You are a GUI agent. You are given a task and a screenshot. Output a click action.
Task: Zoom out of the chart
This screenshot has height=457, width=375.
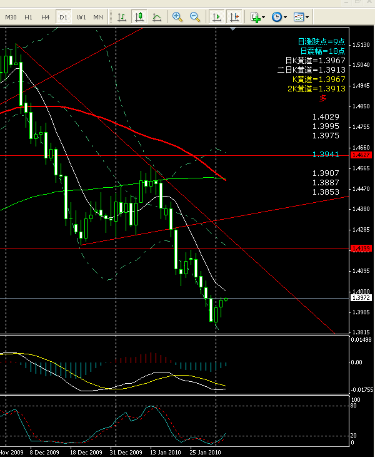194,17
